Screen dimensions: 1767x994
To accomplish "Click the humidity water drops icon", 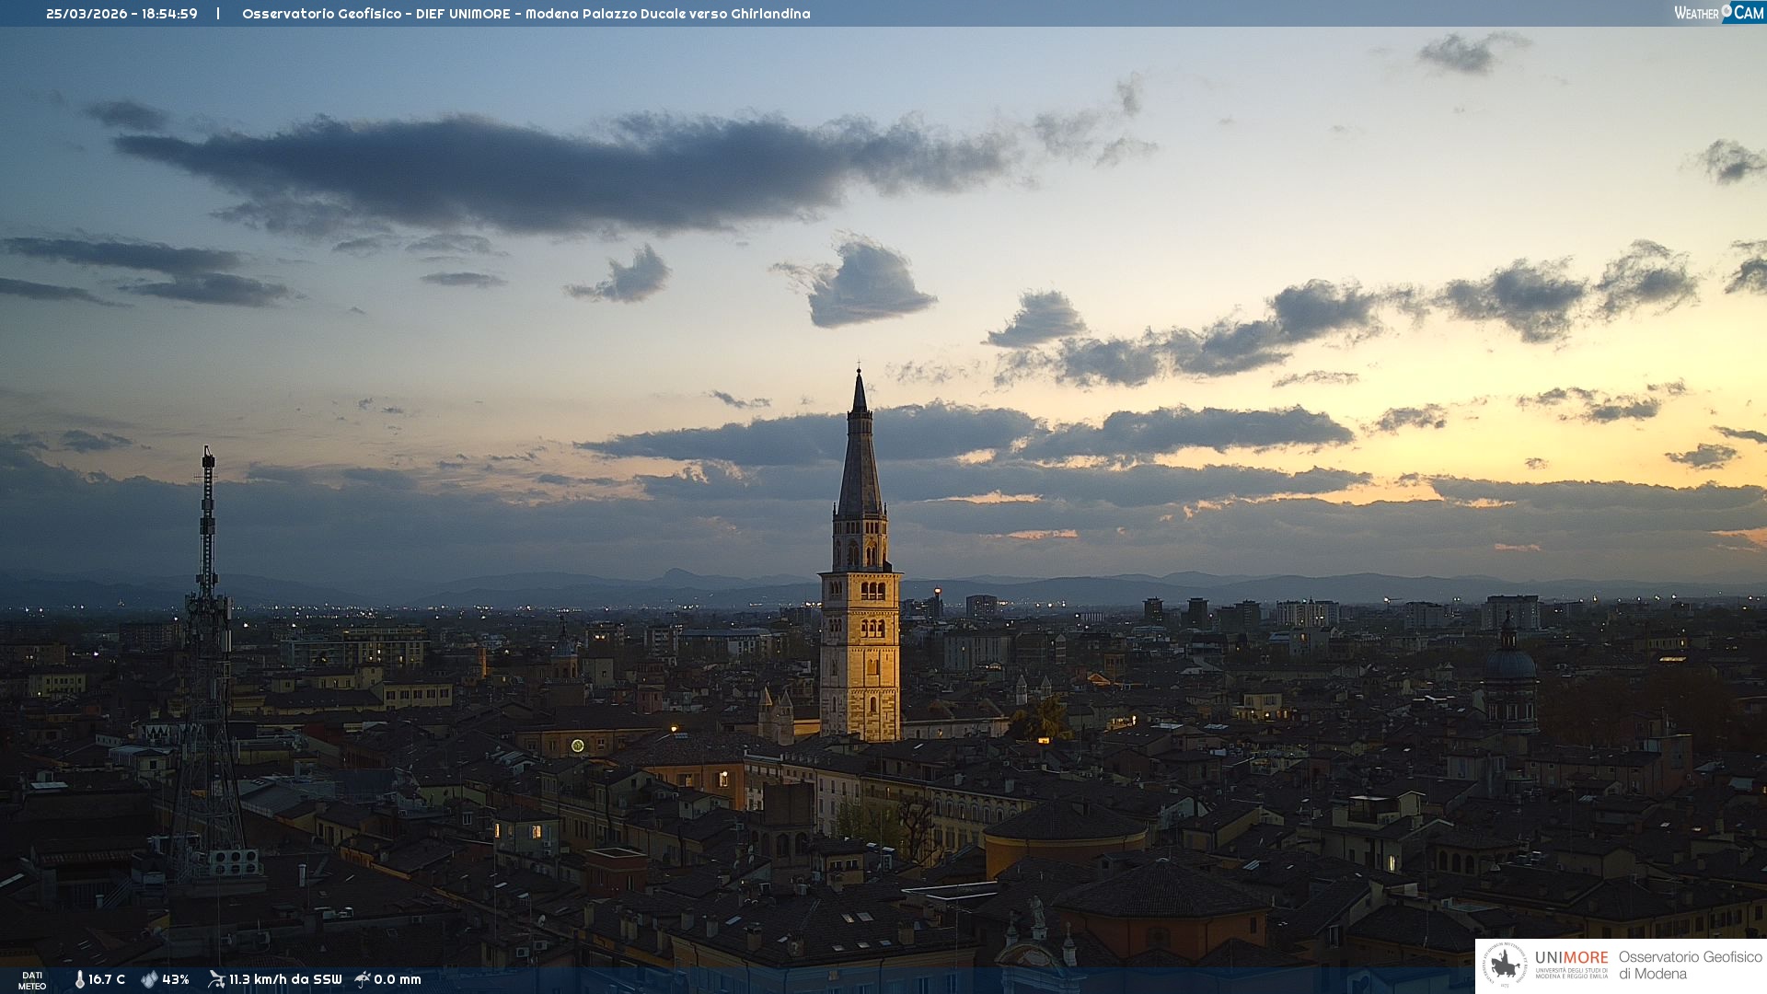I will click(x=149, y=979).
